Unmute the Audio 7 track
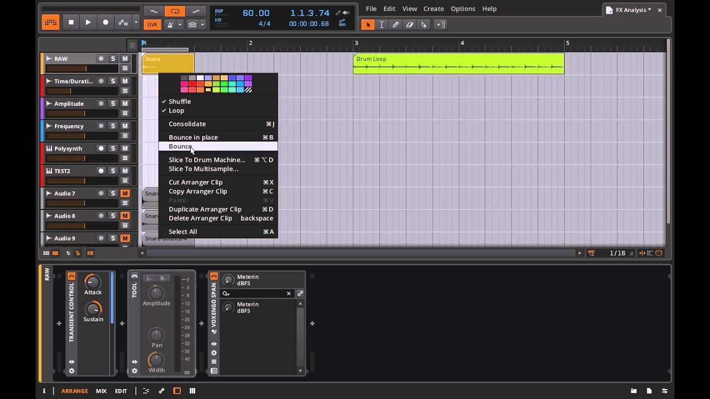710x399 pixels. click(x=125, y=193)
